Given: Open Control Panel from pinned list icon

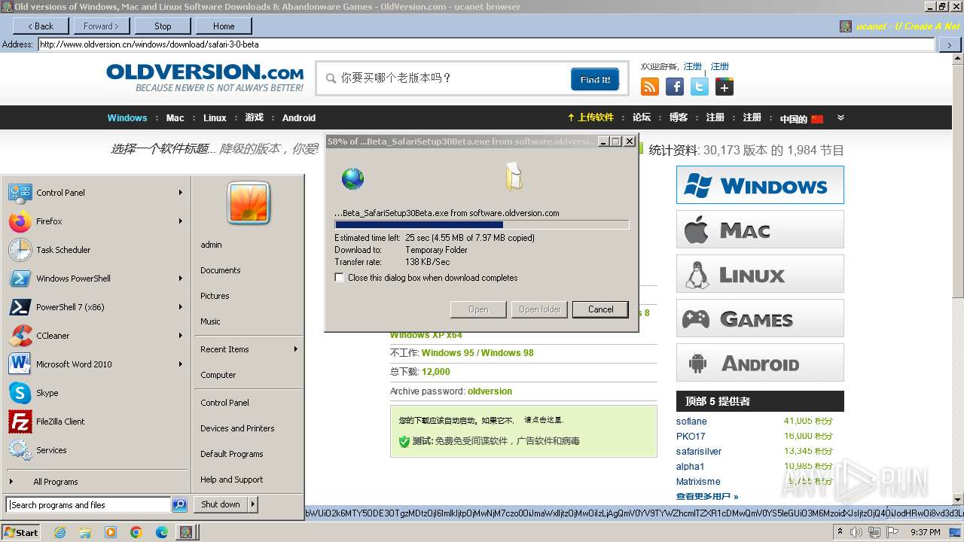Looking at the screenshot, I should tap(20, 193).
